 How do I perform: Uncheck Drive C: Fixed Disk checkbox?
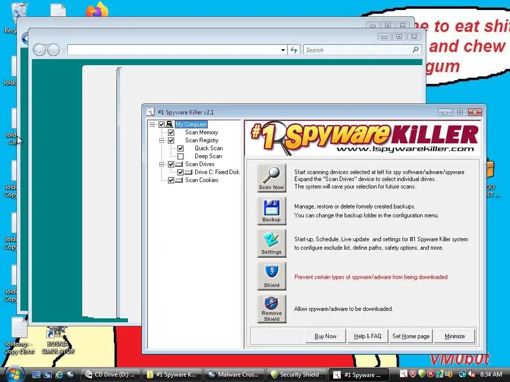pyautogui.click(x=180, y=172)
